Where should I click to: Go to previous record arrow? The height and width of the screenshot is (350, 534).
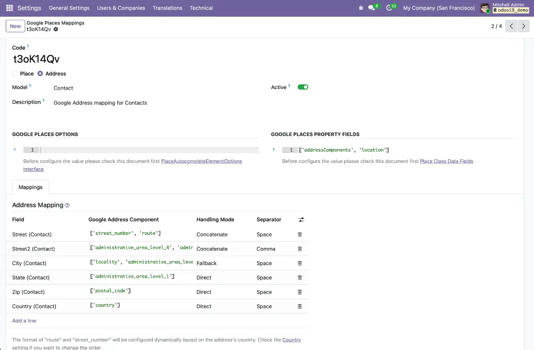pos(511,26)
